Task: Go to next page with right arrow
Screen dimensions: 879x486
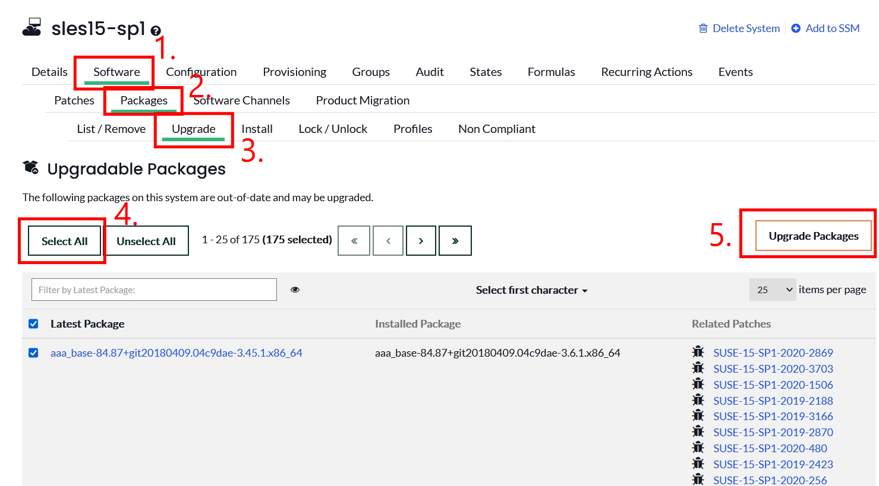Action: [421, 240]
